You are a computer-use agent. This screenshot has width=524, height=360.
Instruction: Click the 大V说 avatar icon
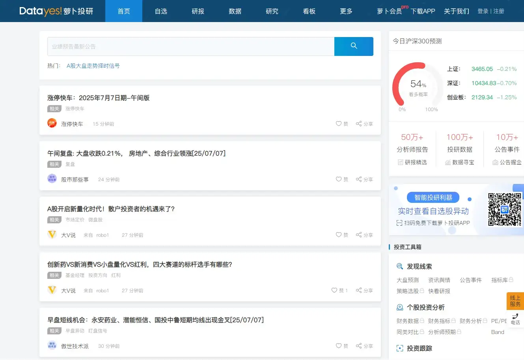pos(52,234)
